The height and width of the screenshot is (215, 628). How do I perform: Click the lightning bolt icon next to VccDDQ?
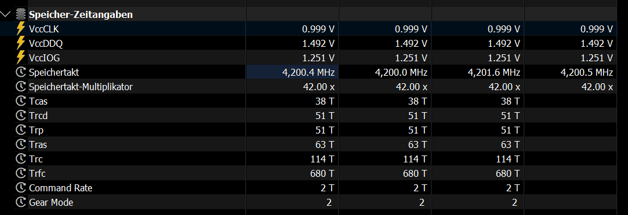[20, 43]
